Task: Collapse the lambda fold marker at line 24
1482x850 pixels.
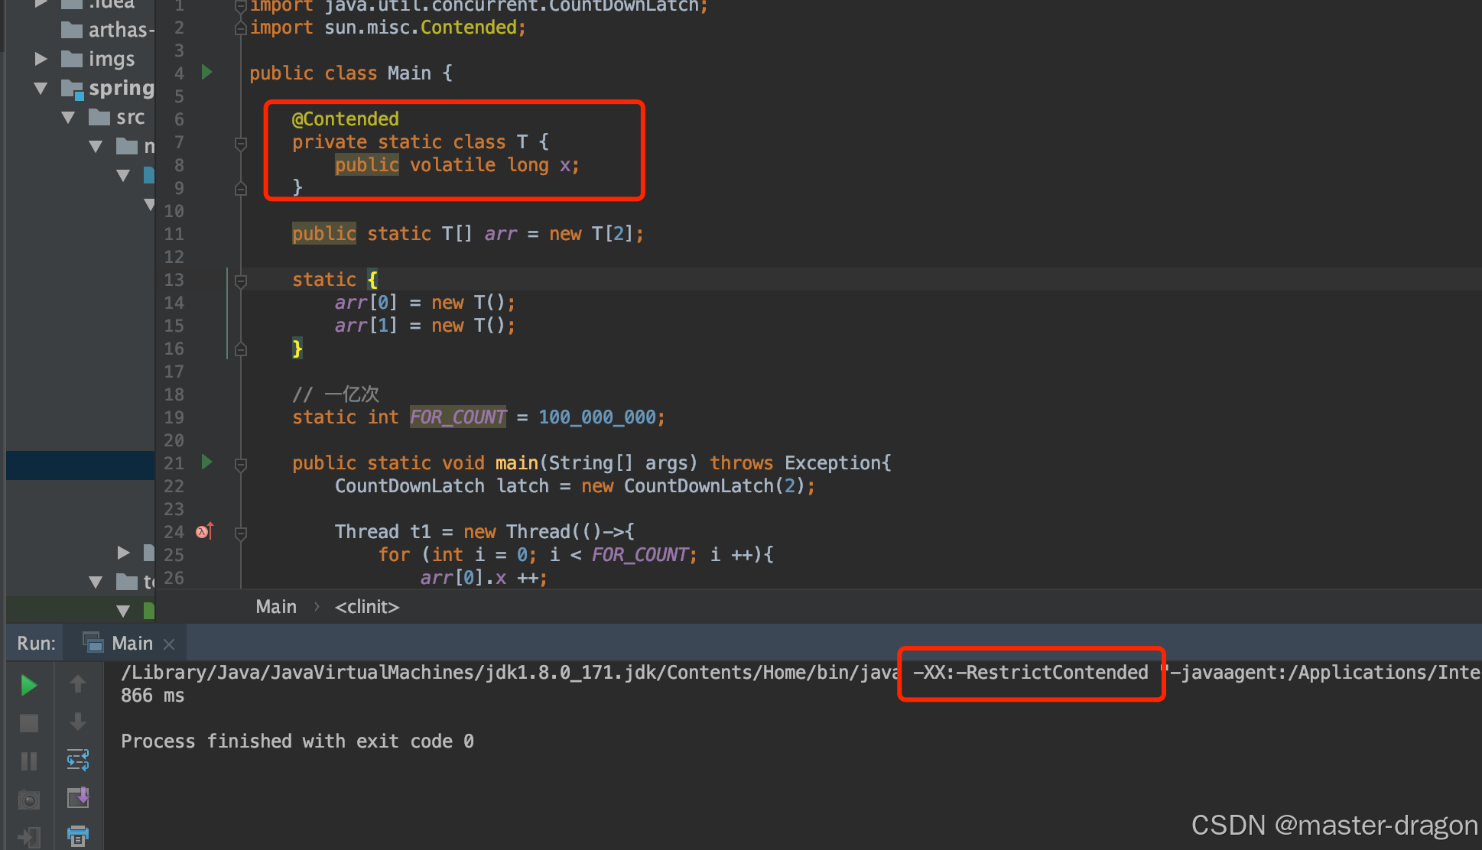Action: pyautogui.click(x=241, y=533)
